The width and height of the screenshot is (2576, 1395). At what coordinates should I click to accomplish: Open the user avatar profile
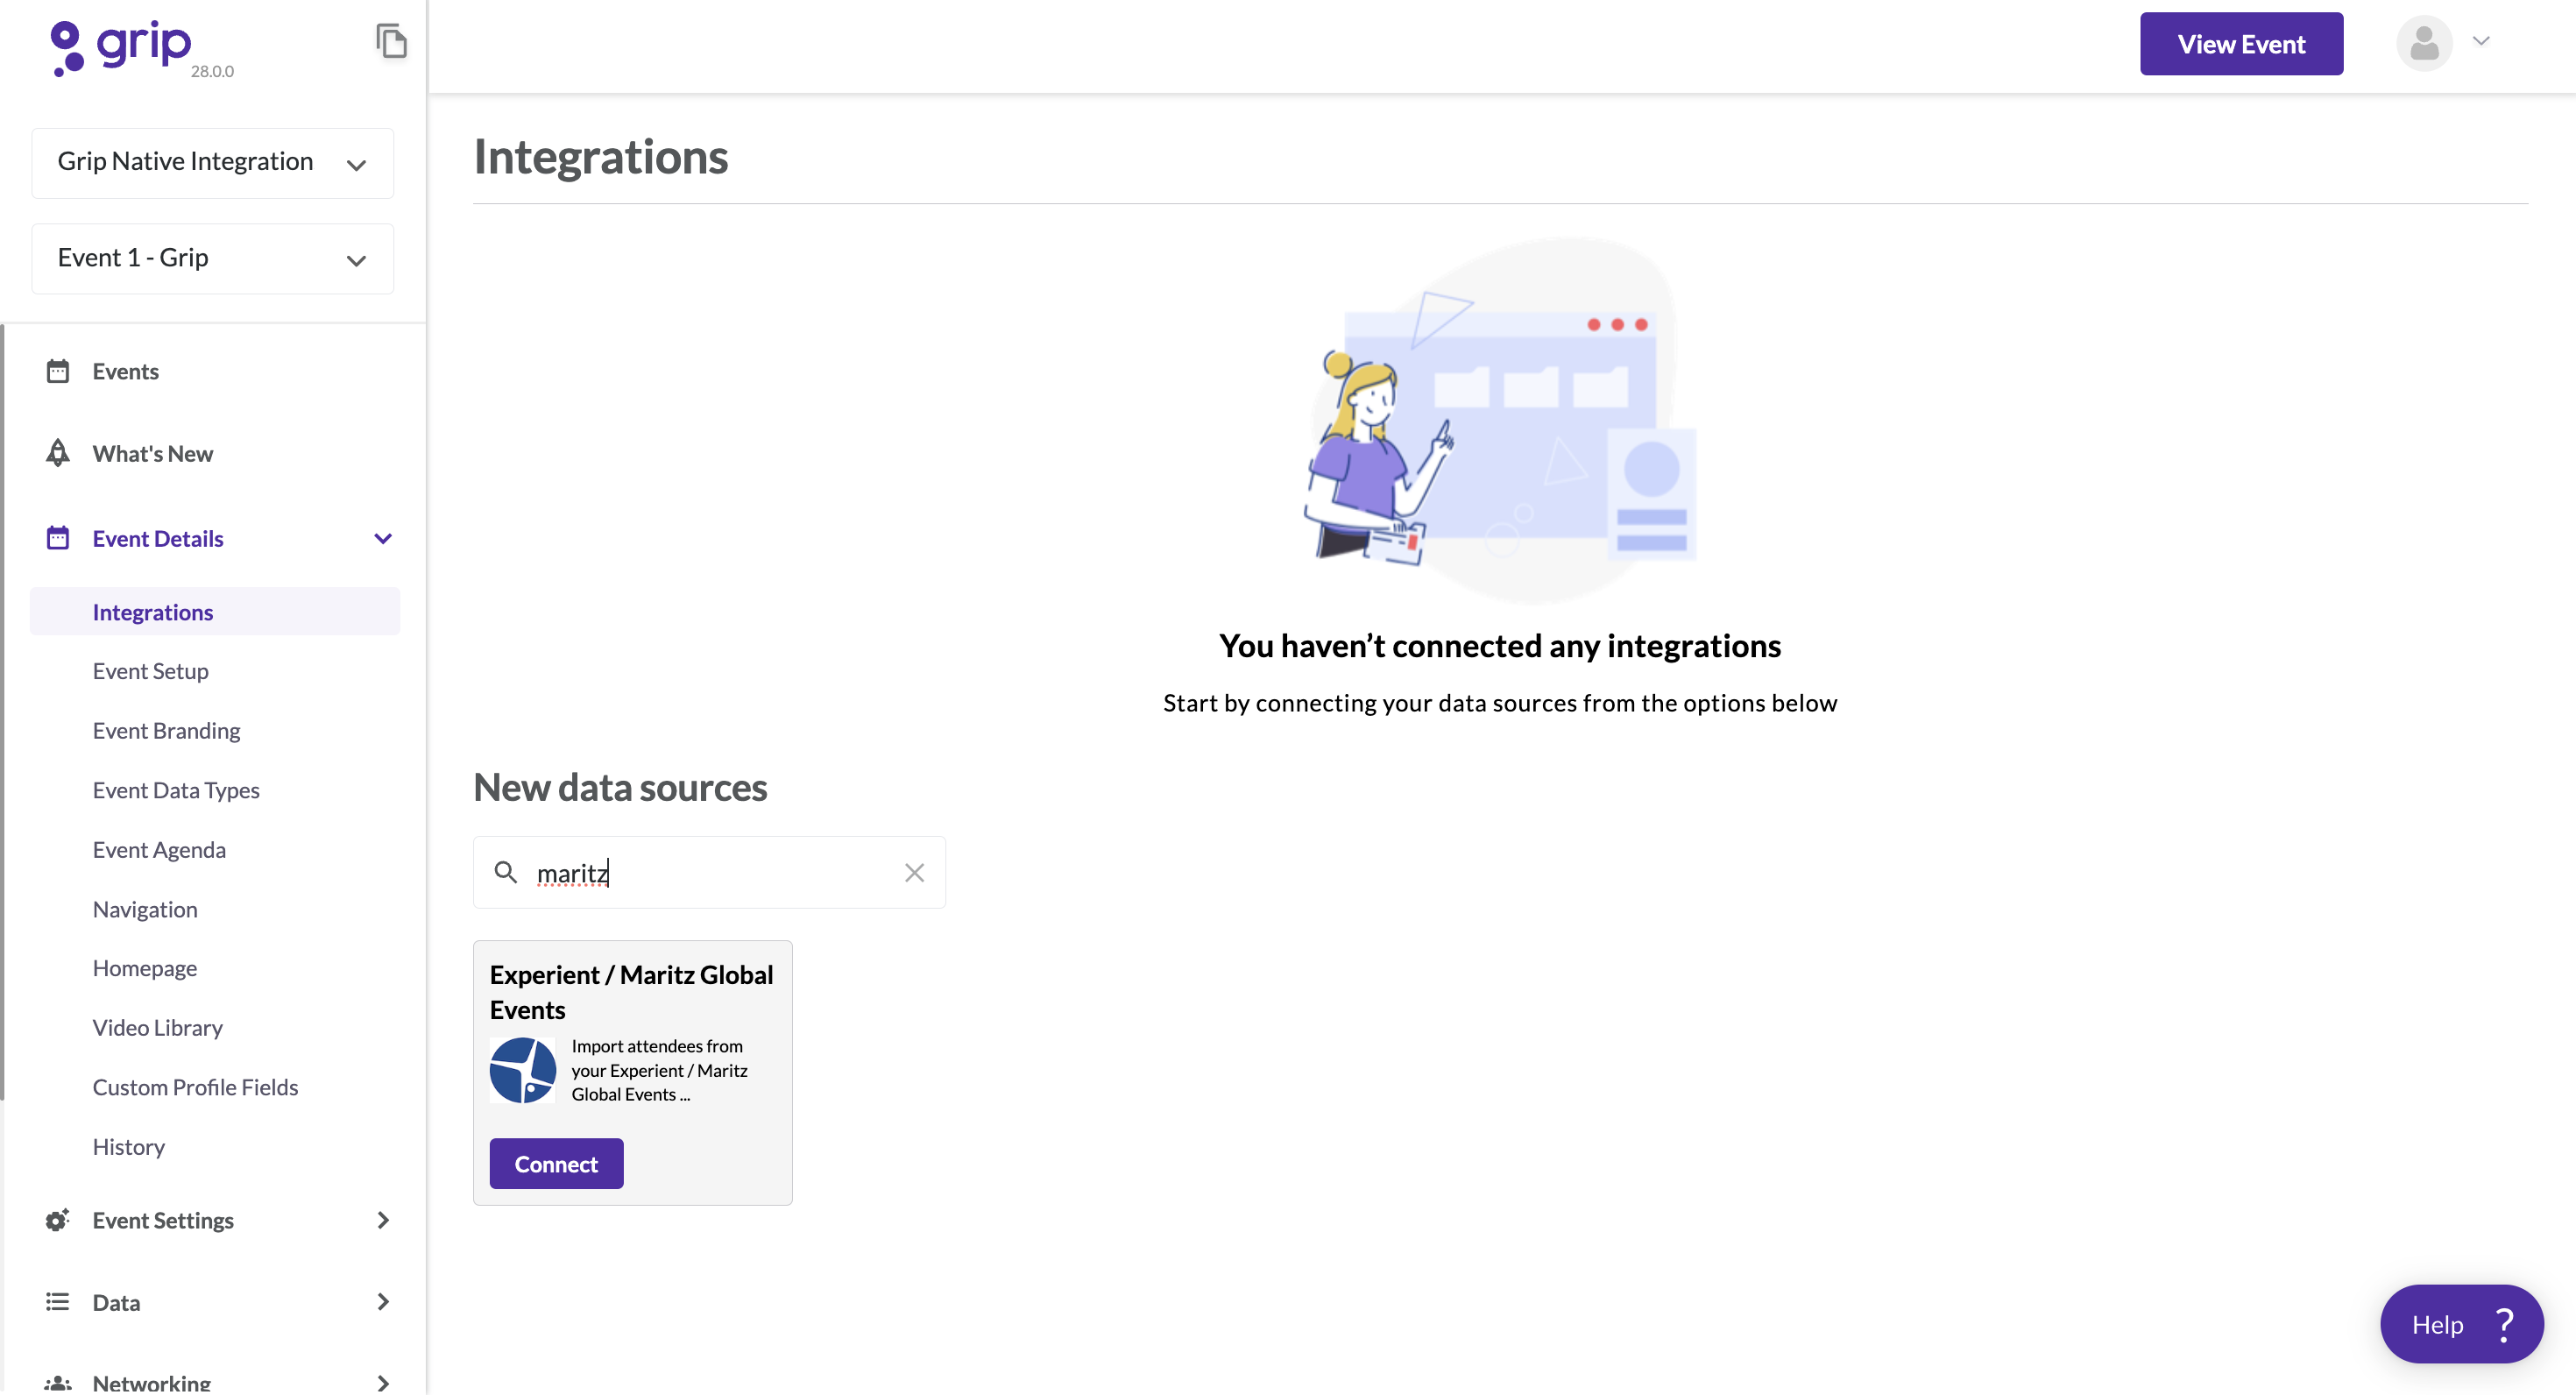click(2424, 43)
